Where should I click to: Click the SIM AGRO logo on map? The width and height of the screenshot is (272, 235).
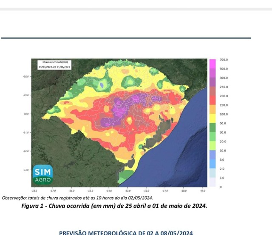pos(42,174)
